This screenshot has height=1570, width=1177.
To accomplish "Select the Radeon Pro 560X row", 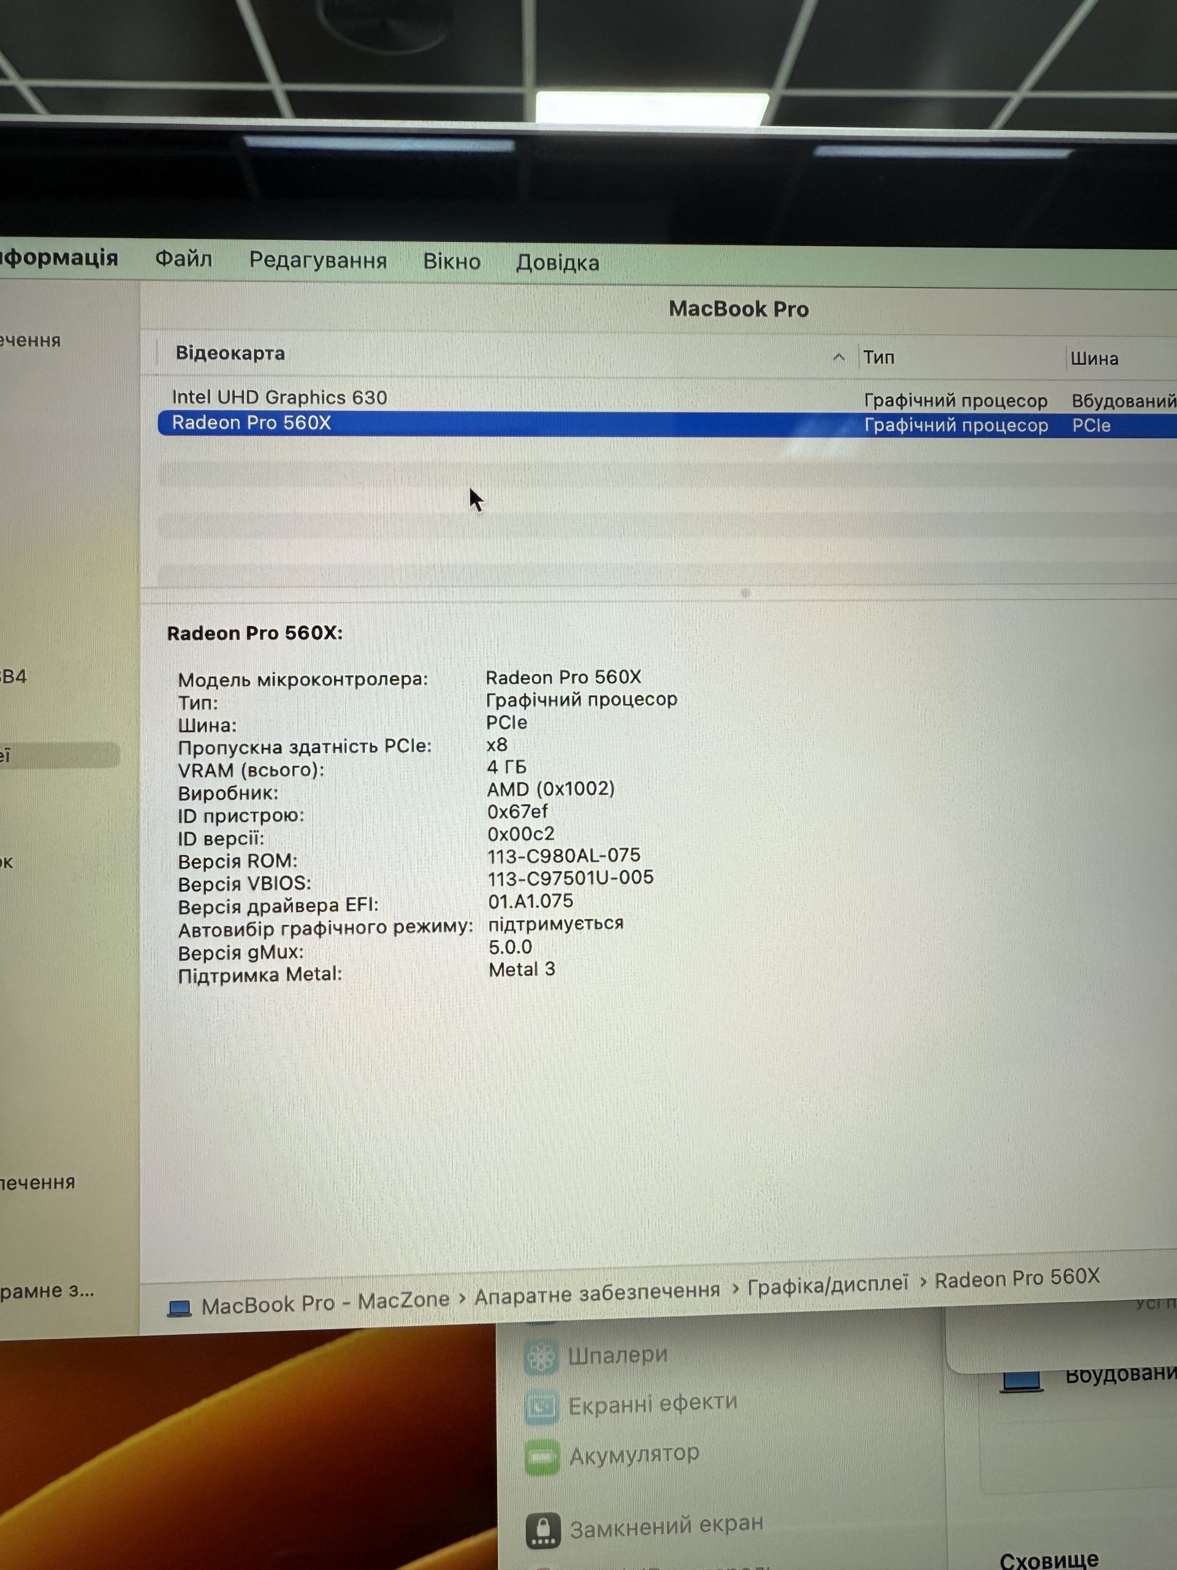I will [667, 424].
